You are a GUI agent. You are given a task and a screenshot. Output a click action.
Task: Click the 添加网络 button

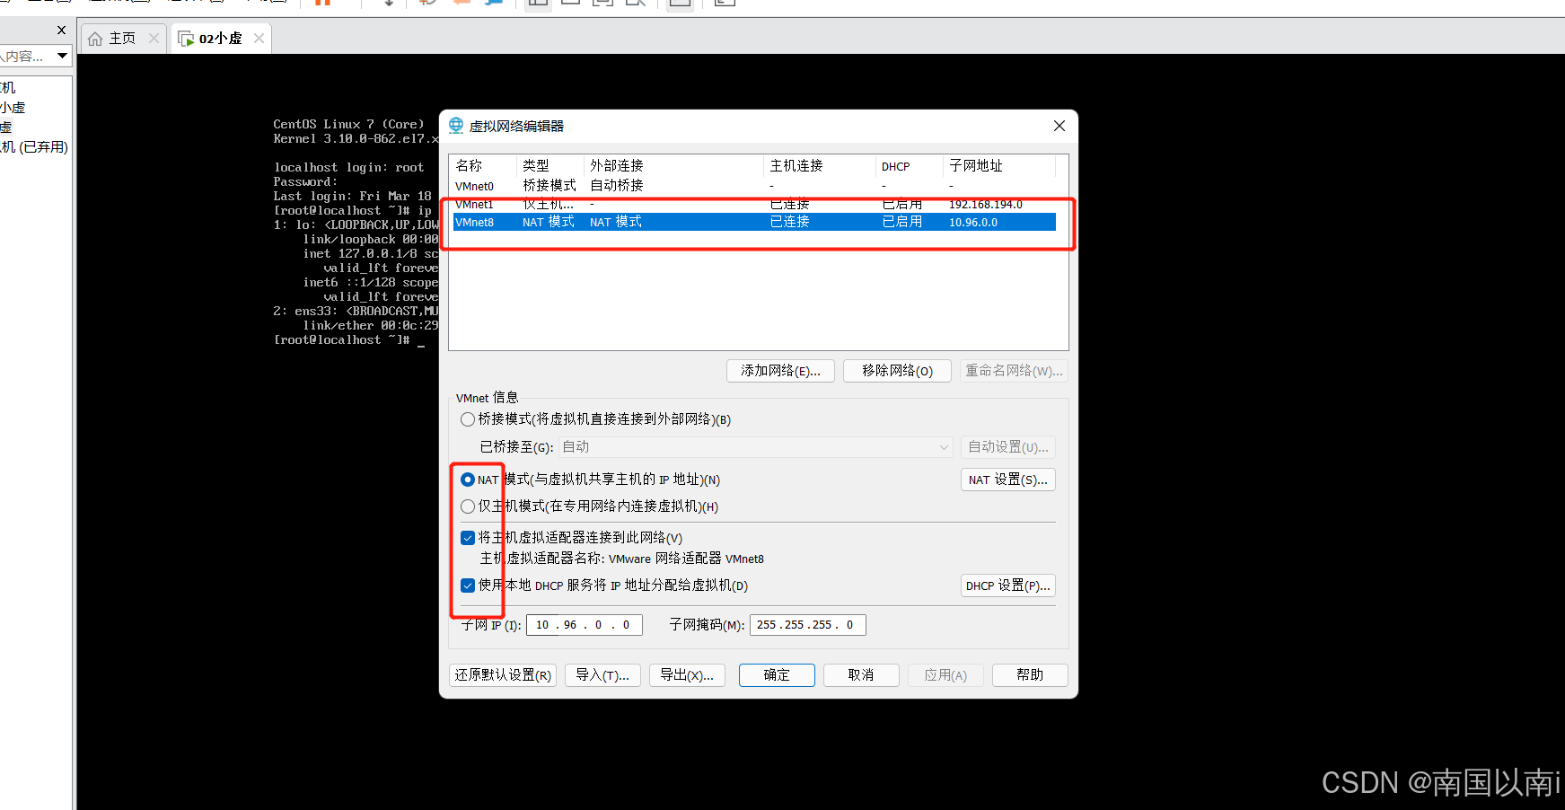(780, 371)
